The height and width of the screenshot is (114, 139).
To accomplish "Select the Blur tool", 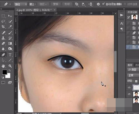I will [x=3, y=49].
